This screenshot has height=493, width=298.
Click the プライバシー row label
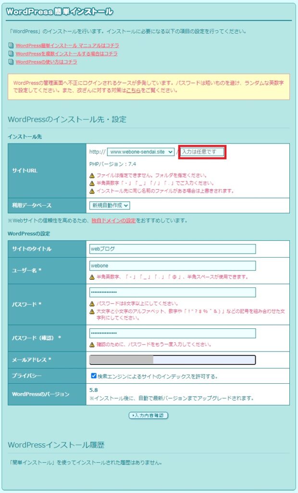click(x=27, y=376)
